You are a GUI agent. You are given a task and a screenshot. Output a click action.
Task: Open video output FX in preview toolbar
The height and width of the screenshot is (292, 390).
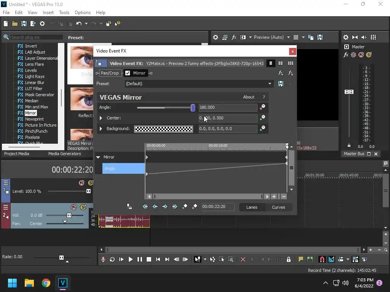click(x=234, y=37)
